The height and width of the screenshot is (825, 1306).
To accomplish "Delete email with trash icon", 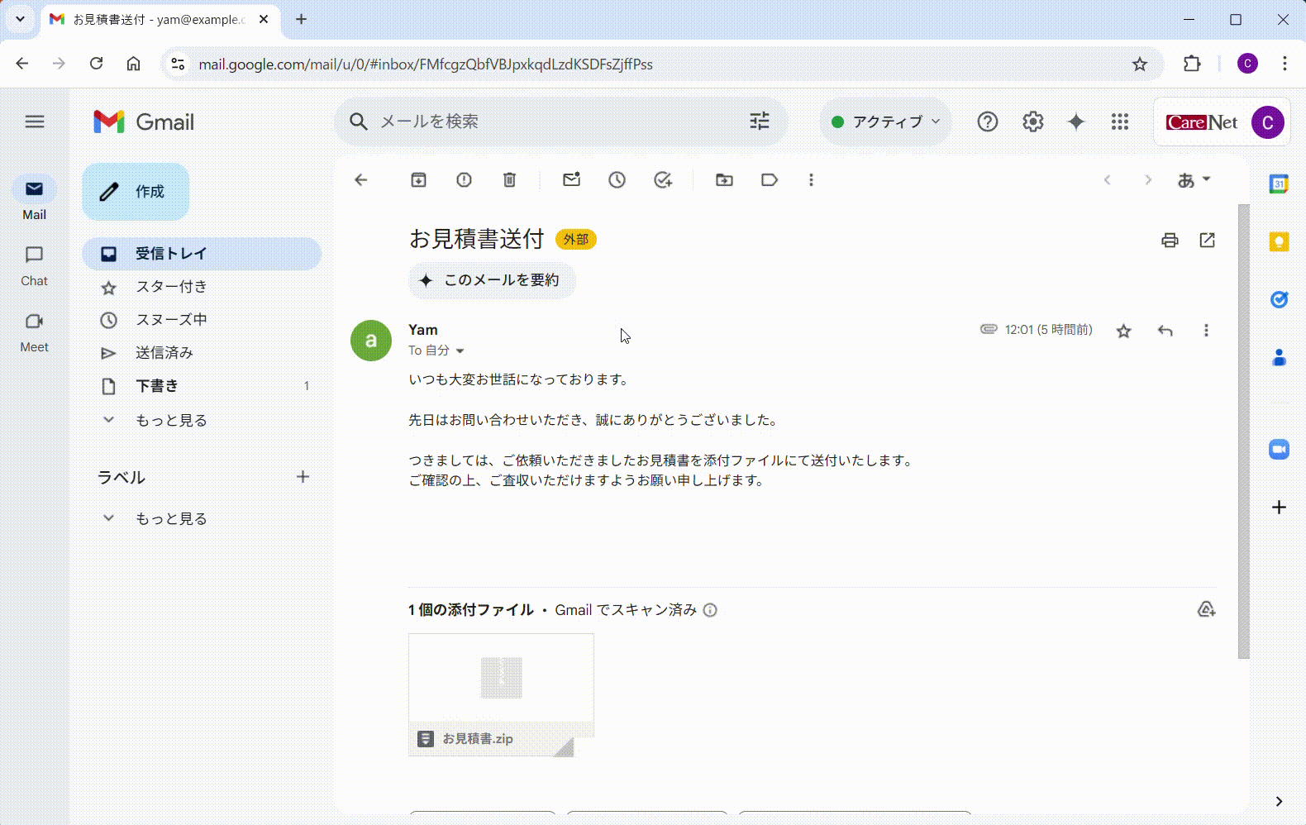I will point(509,180).
